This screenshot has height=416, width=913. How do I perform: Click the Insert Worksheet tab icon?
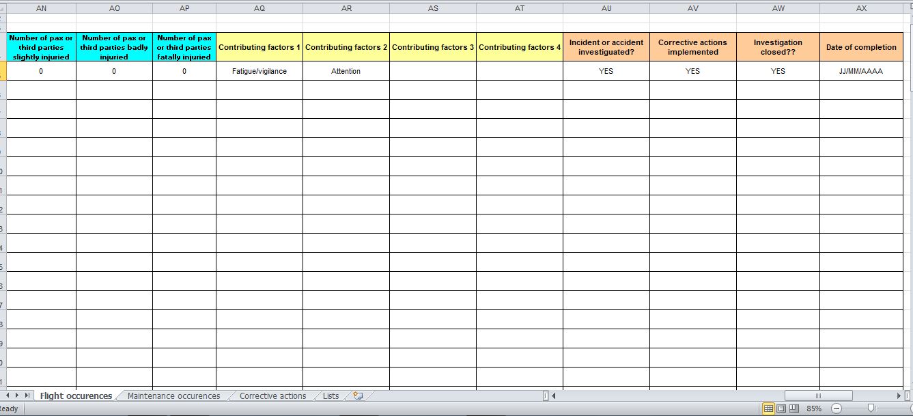pyautogui.click(x=357, y=396)
